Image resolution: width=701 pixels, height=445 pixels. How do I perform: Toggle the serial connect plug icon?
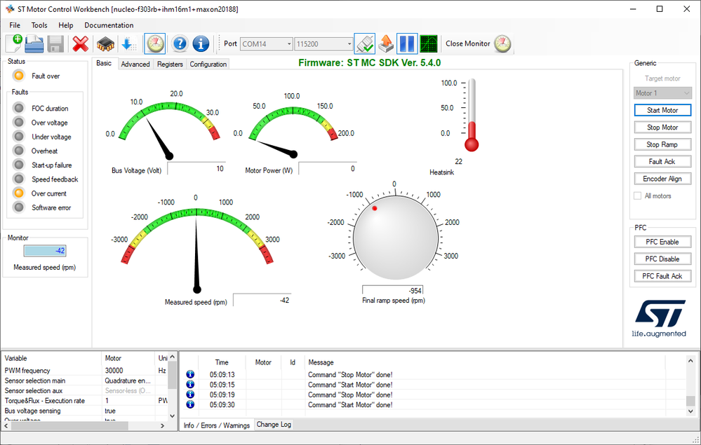(x=365, y=43)
